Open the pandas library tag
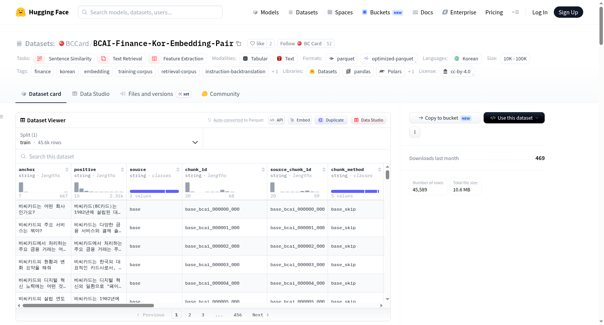Viewport: 604px width, 325px height. click(358, 71)
